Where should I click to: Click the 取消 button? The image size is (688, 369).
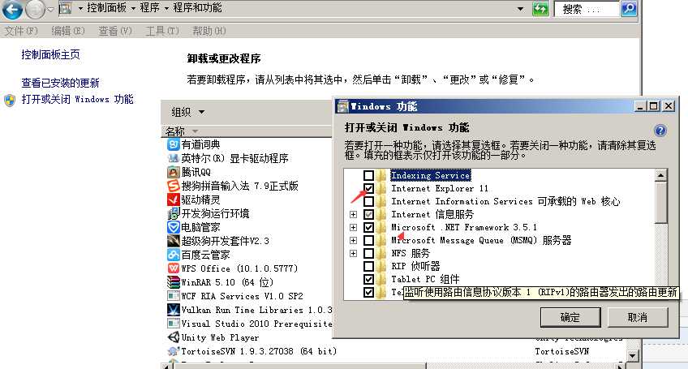(638, 317)
